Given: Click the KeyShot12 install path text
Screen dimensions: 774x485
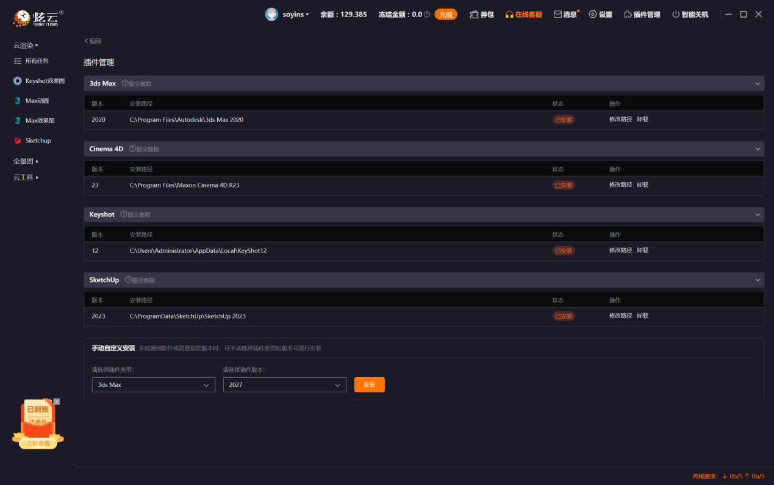Looking at the screenshot, I should pyautogui.click(x=198, y=250).
